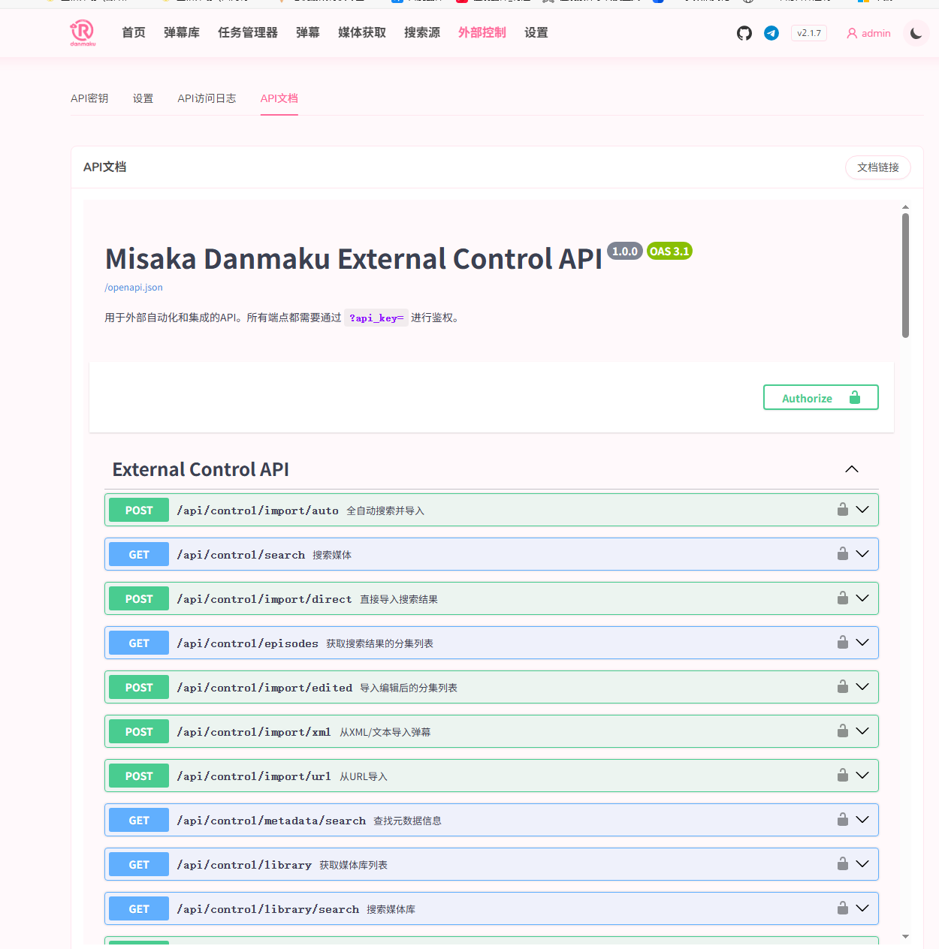Open the API访问日志 tab
The height and width of the screenshot is (949, 939).
pos(207,98)
